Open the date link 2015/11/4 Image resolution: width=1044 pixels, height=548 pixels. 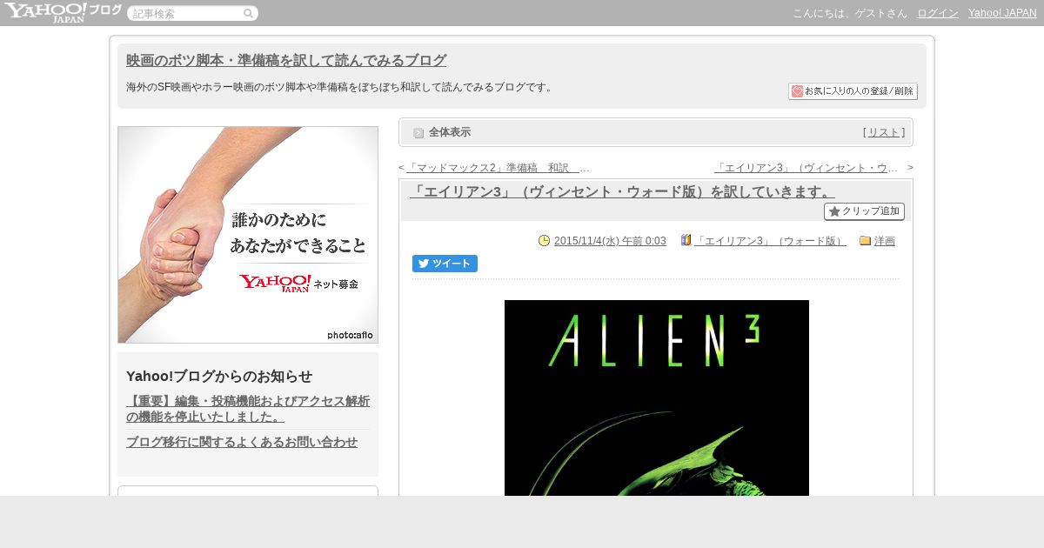(610, 241)
